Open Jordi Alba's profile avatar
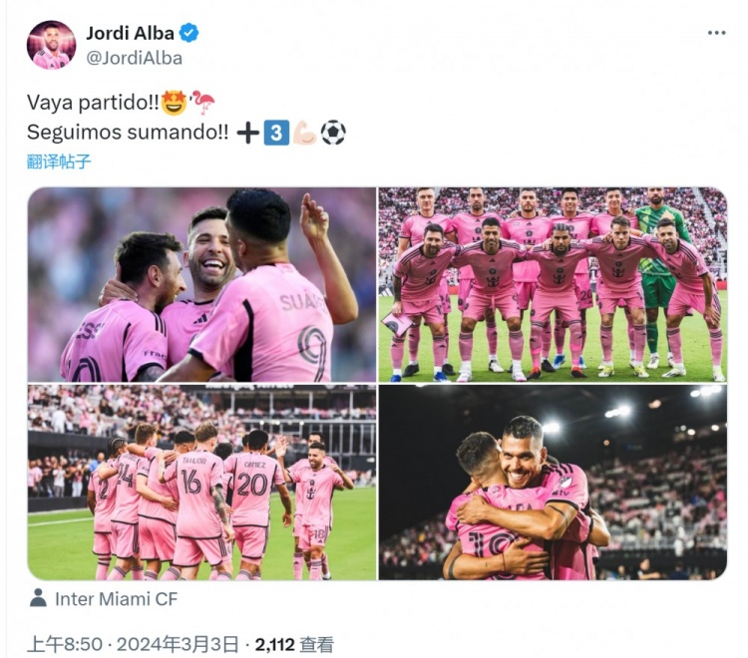 (x=51, y=45)
